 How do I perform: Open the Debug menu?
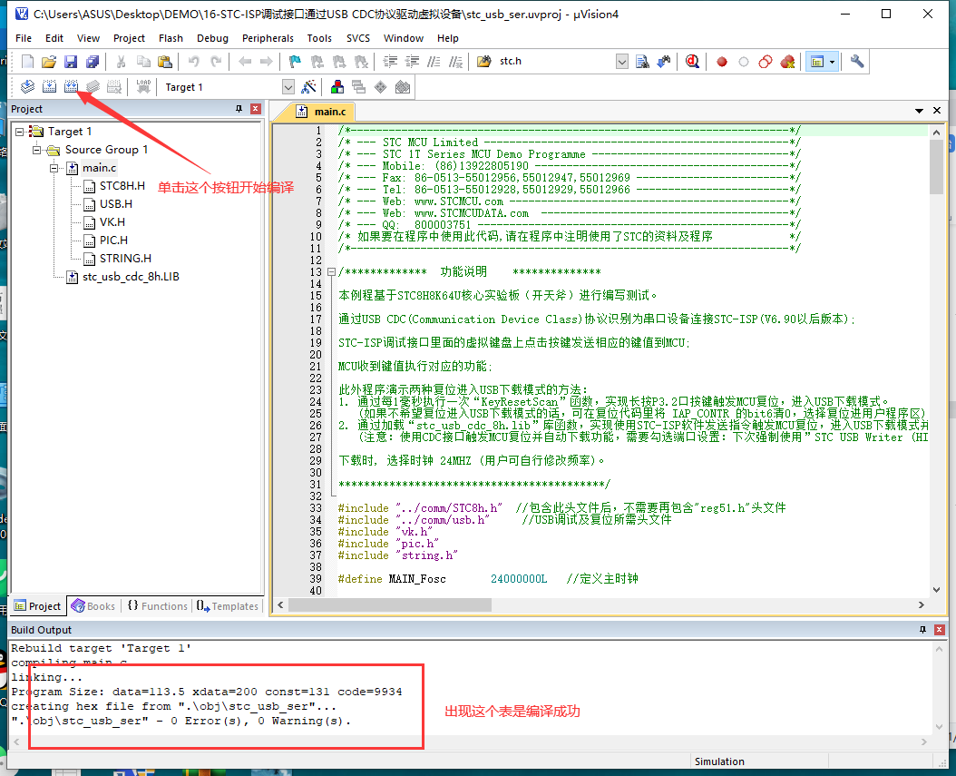pyautogui.click(x=213, y=38)
